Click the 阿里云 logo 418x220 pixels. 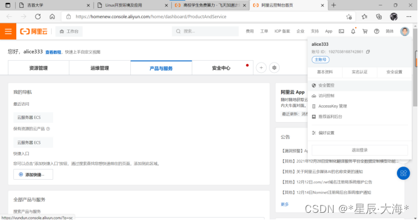point(34,31)
